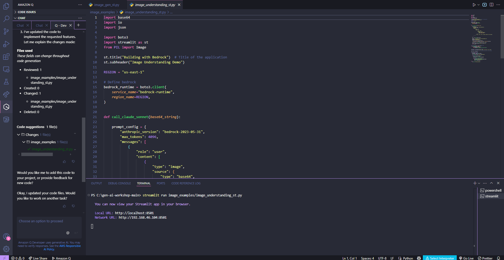Open notifications bell in status bar

click(x=498, y=258)
